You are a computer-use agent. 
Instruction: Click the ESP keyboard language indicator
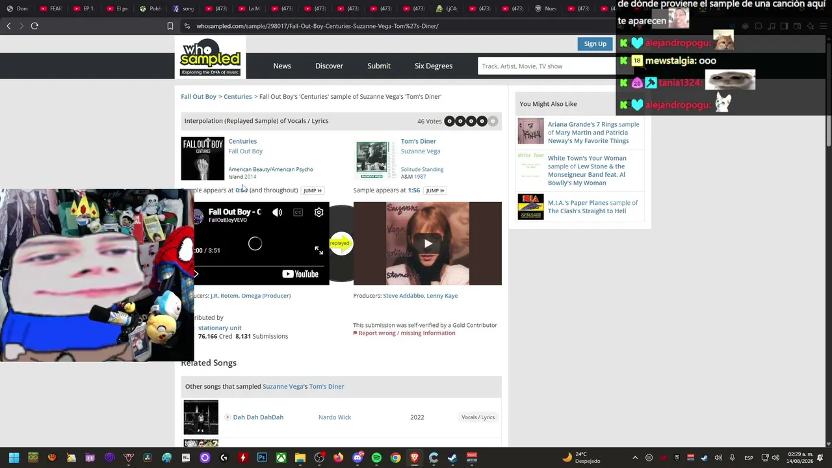point(749,458)
